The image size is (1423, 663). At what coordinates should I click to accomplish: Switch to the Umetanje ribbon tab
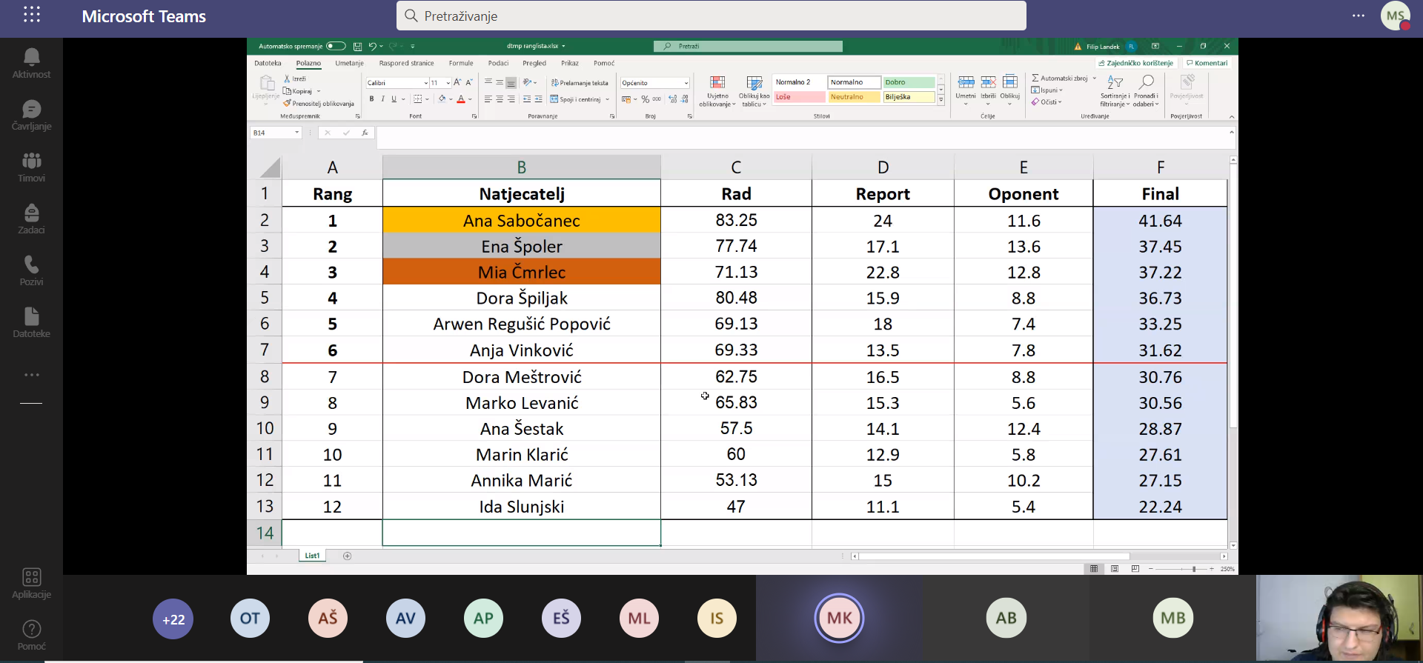[x=349, y=63]
